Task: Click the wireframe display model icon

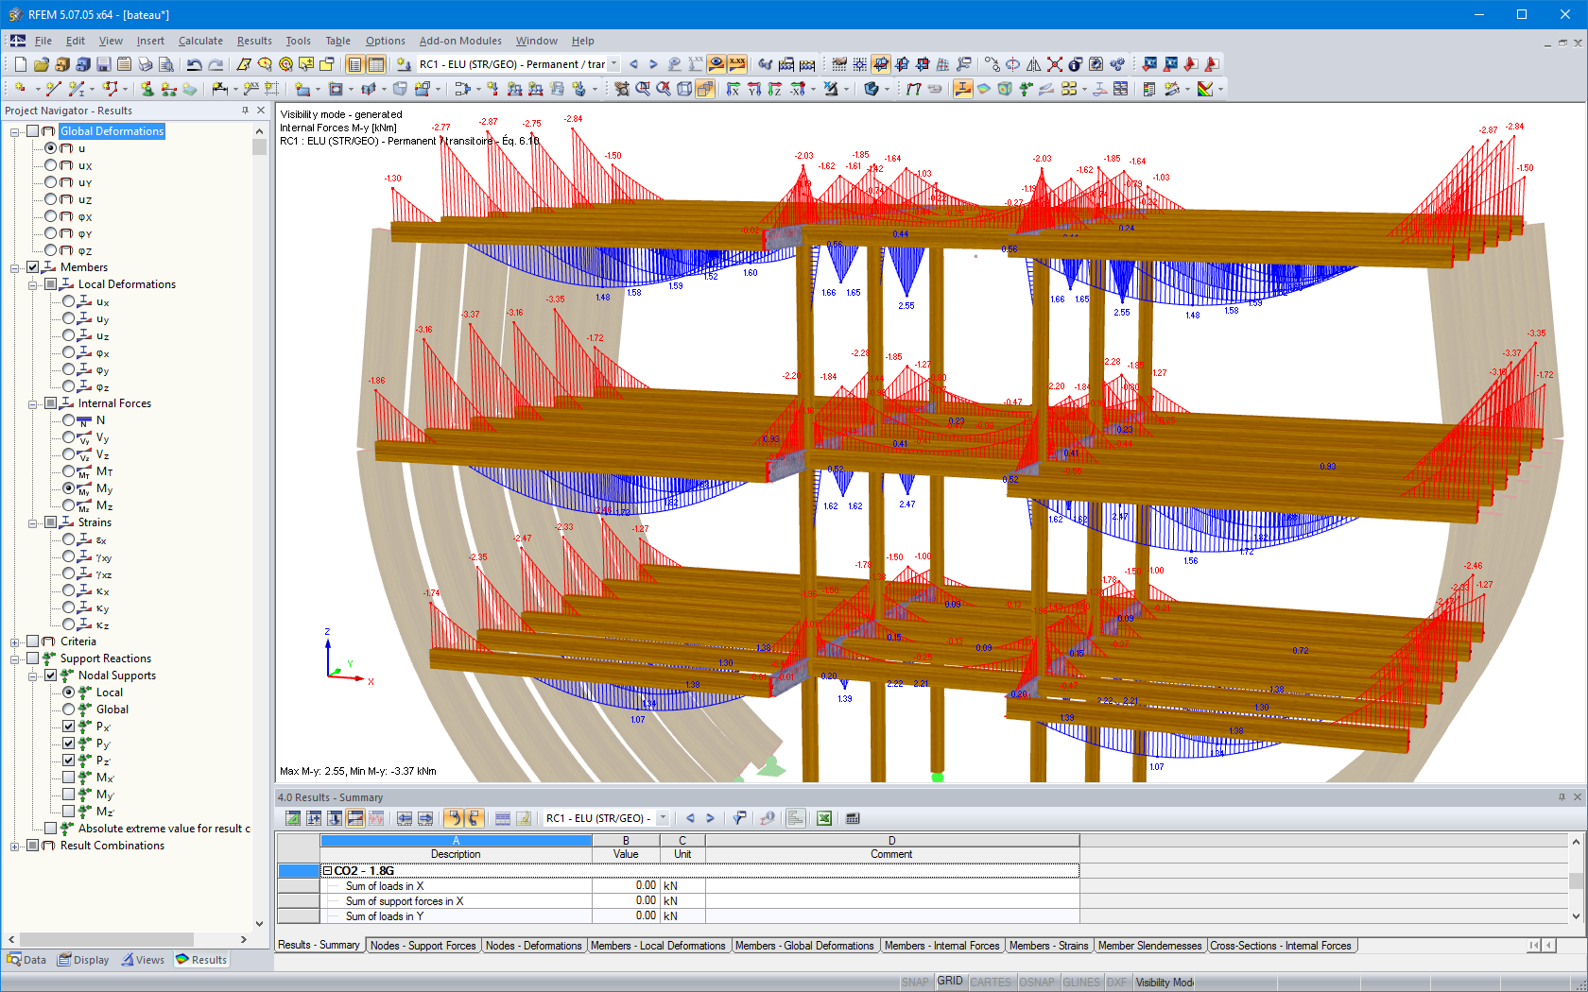Action: pos(684,89)
